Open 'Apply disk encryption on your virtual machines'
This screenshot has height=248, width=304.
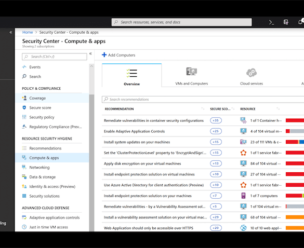(x=142, y=163)
